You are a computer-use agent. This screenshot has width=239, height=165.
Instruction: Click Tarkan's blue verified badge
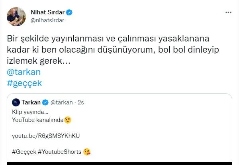point(45,102)
